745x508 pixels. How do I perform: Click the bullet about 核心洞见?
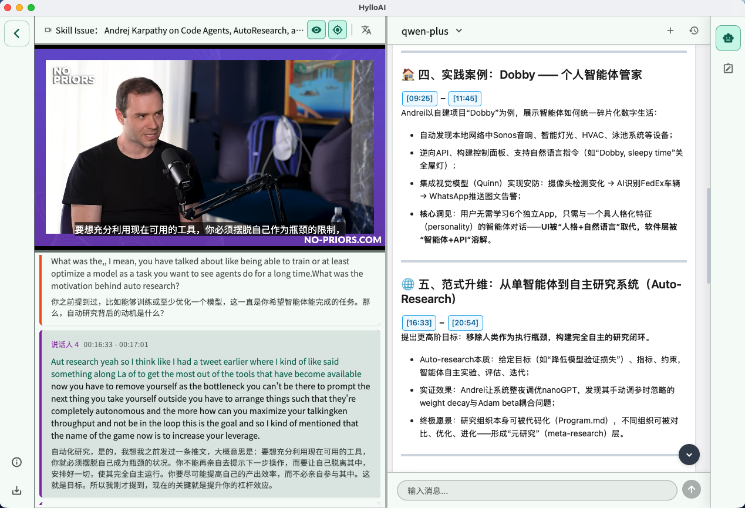[548, 227]
